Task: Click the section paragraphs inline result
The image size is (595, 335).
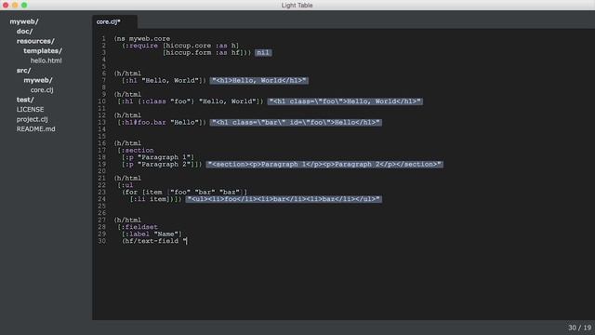Action: tap(324, 165)
